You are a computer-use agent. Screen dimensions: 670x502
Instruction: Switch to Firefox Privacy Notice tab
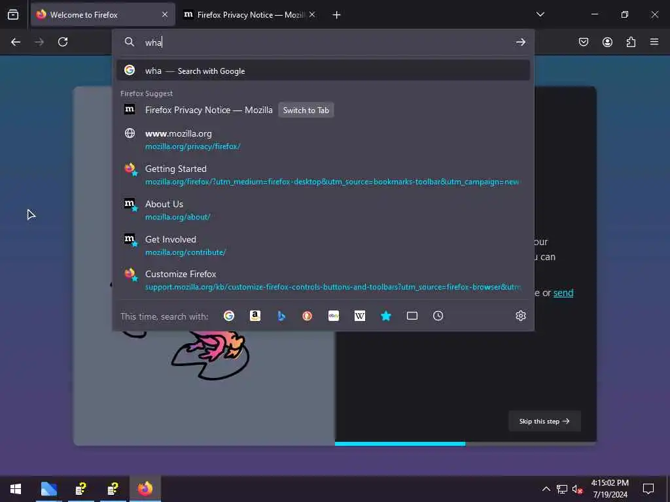coord(249,14)
